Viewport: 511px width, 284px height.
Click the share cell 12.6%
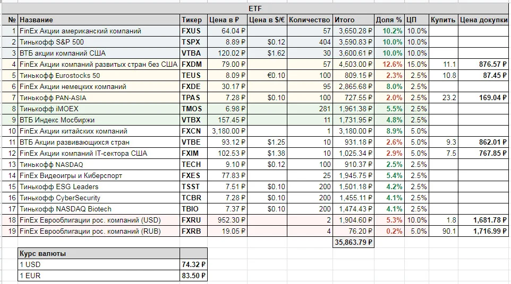click(389, 64)
